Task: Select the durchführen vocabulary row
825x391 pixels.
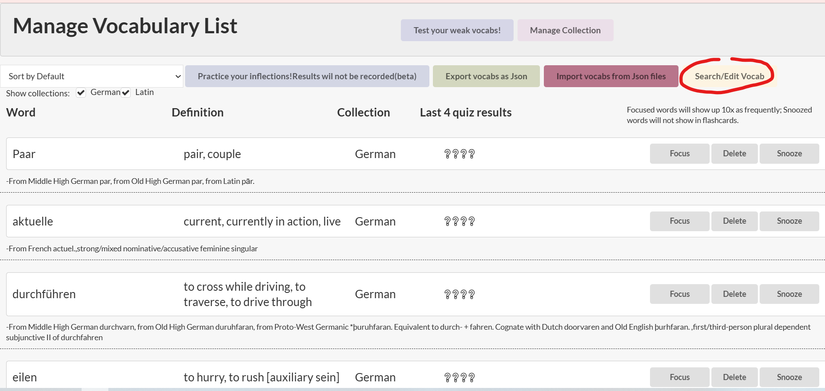Action: click(415, 294)
